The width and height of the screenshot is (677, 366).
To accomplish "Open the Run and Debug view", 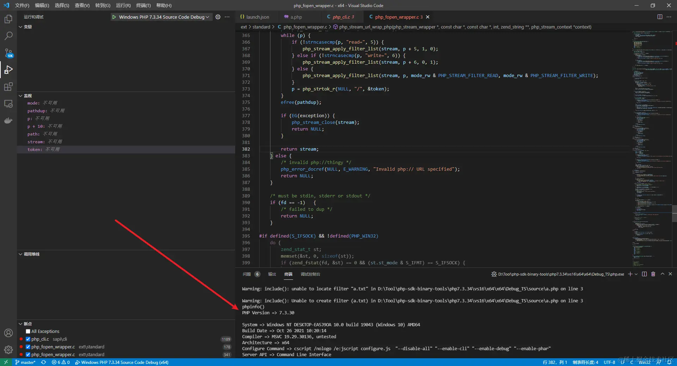I will (8, 70).
